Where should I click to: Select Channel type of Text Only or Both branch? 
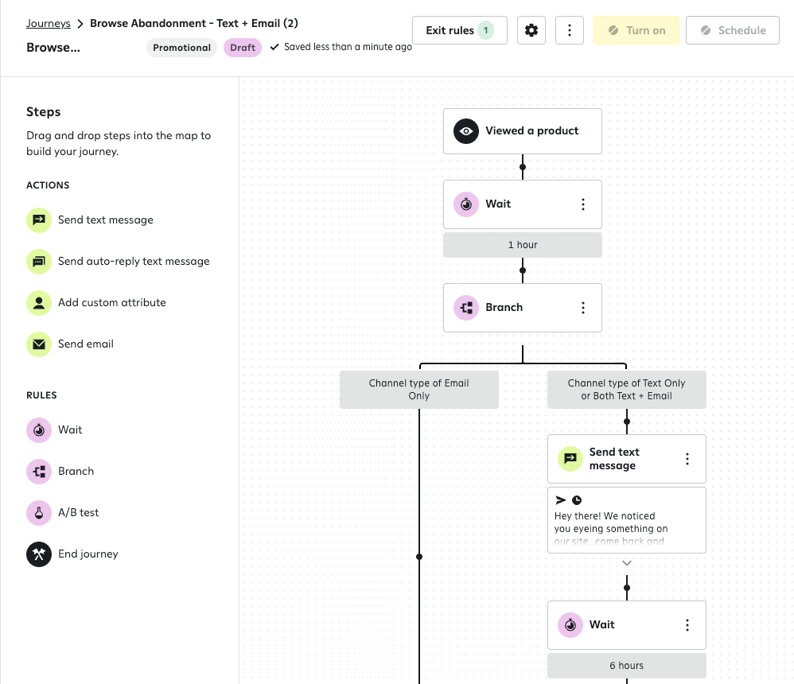coord(627,390)
